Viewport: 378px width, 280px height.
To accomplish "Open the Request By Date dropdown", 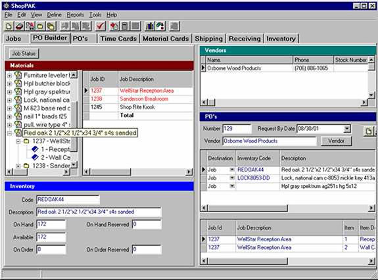I will [346, 129].
